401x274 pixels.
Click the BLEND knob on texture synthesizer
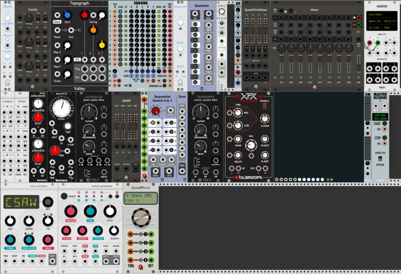[x=114, y=230]
